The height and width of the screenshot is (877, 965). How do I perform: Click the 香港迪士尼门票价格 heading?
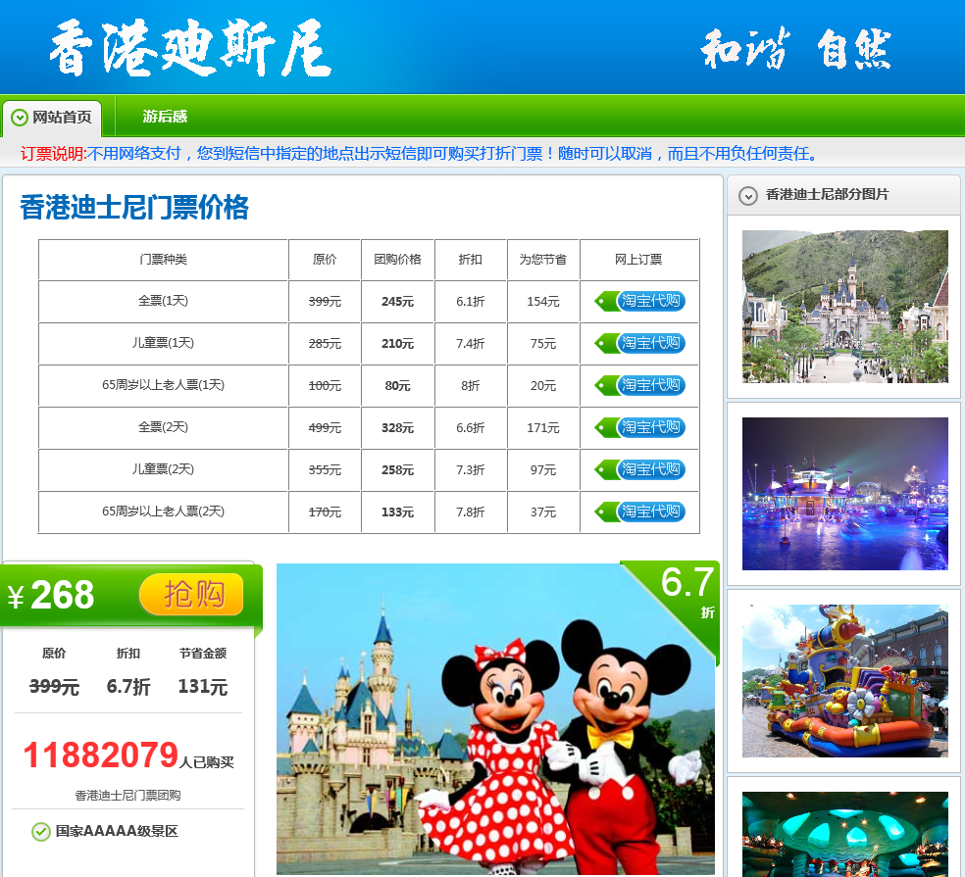(134, 208)
